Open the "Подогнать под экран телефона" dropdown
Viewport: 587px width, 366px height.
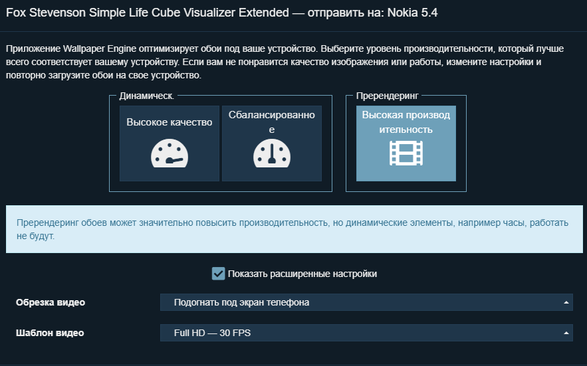click(x=366, y=302)
